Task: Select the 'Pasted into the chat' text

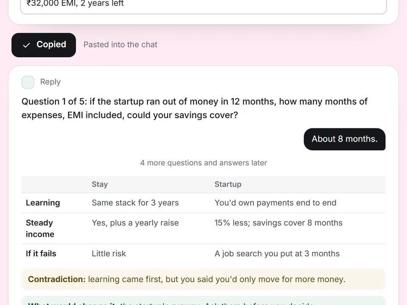Action: (x=120, y=44)
